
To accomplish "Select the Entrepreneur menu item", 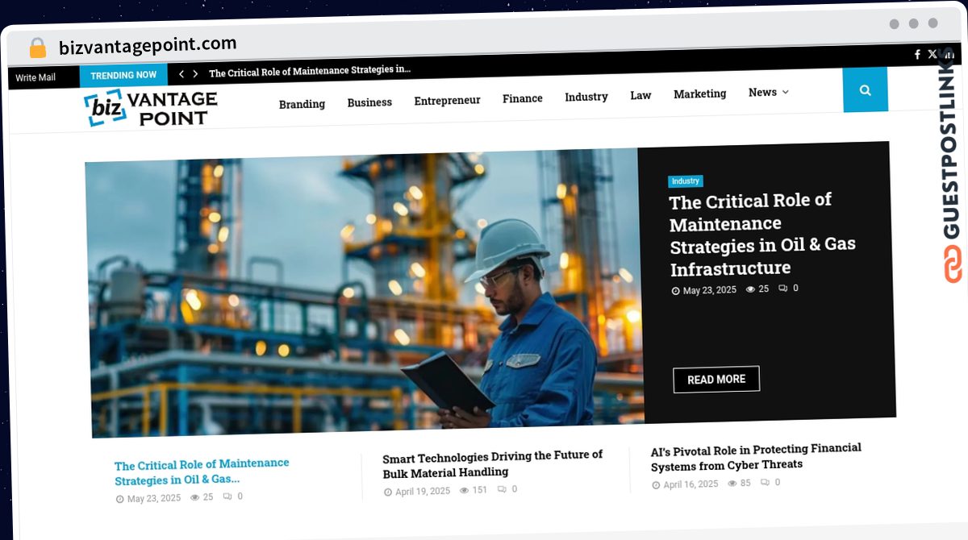I will click(x=447, y=100).
